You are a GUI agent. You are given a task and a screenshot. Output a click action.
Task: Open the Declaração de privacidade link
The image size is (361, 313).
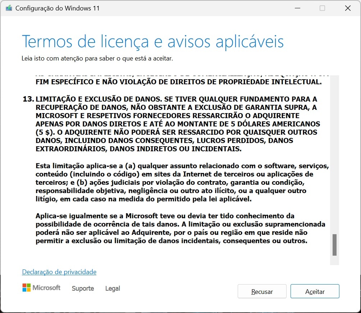pos(59,272)
